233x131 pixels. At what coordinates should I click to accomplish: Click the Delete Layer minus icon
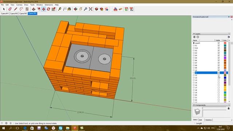(x=198, y=37)
